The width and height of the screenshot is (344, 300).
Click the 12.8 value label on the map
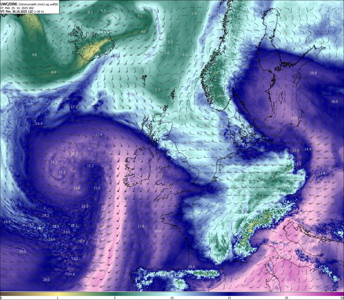tap(322, 173)
